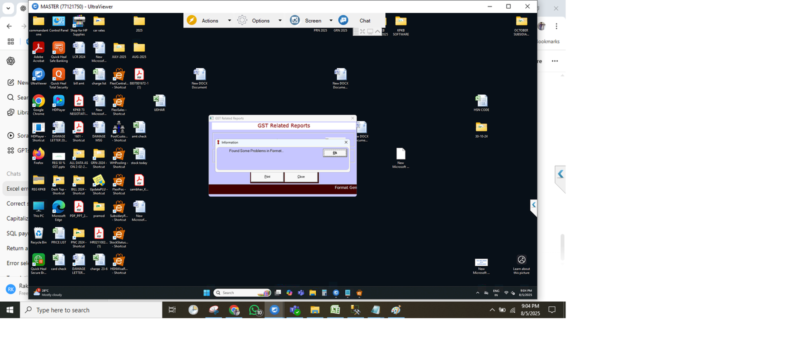Viewport: 800px width, 353px height.
Task: Click the UDHAR Excel file on desktop
Action: [159, 102]
